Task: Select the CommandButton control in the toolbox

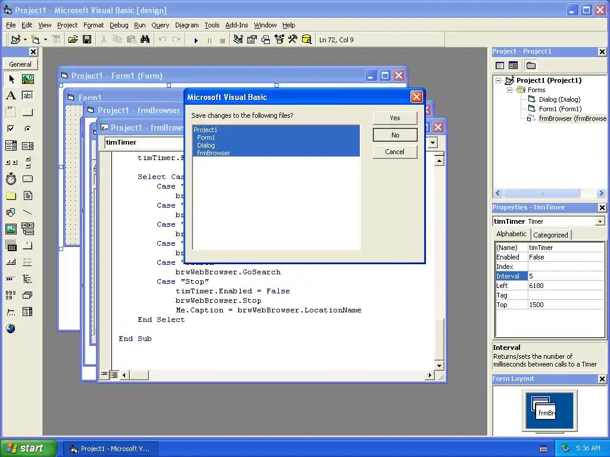Action: [27, 112]
